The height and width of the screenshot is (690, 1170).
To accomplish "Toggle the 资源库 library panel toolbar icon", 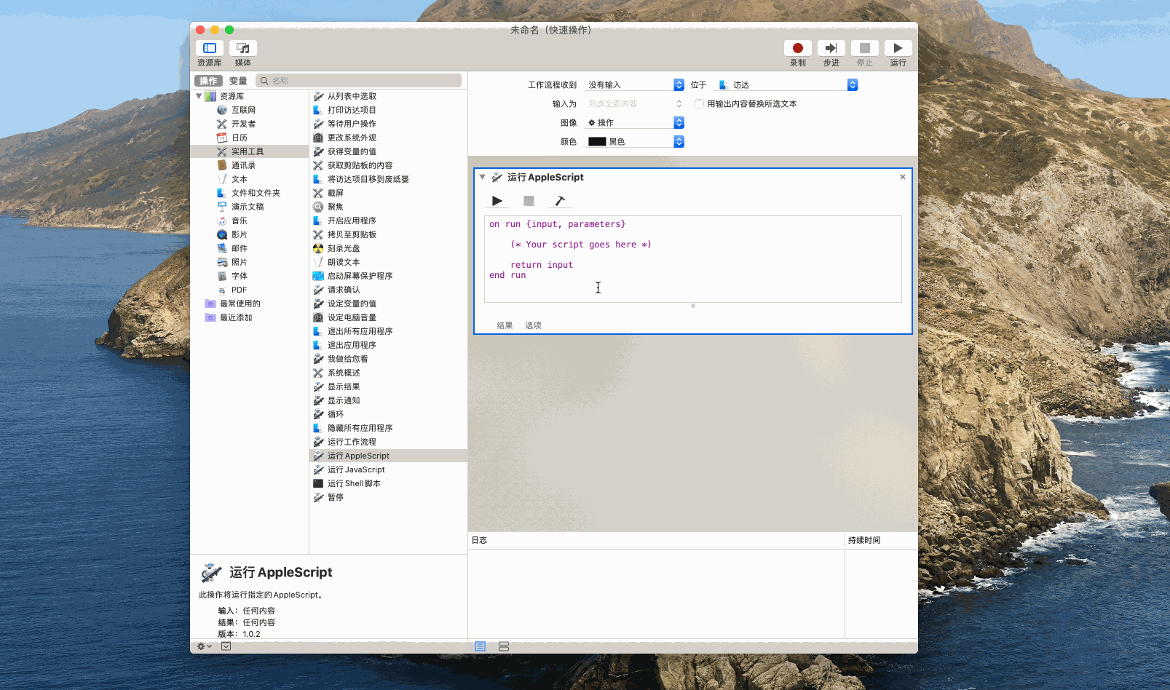I will point(210,48).
